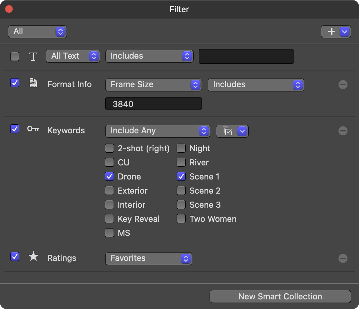
Task: Disable the Keywords filter checkbox
Action: (x=15, y=129)
